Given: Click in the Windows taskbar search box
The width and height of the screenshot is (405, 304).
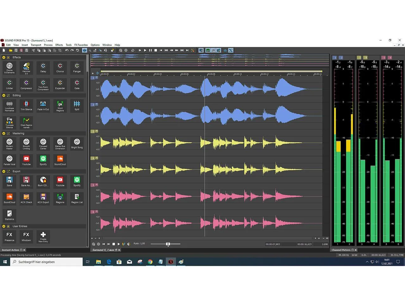Looking at the screenshot, I should tap(46, 262).
